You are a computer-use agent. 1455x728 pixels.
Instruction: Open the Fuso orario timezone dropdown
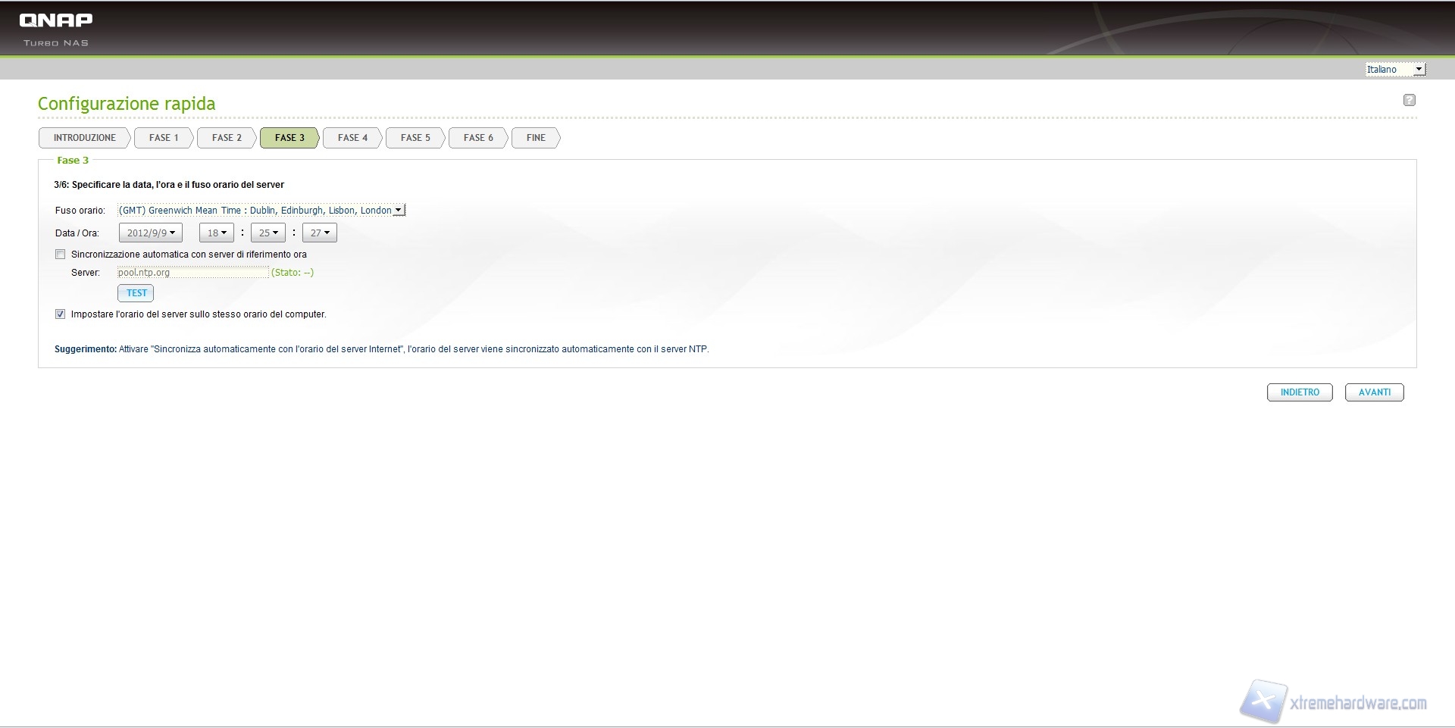(261, 211)
